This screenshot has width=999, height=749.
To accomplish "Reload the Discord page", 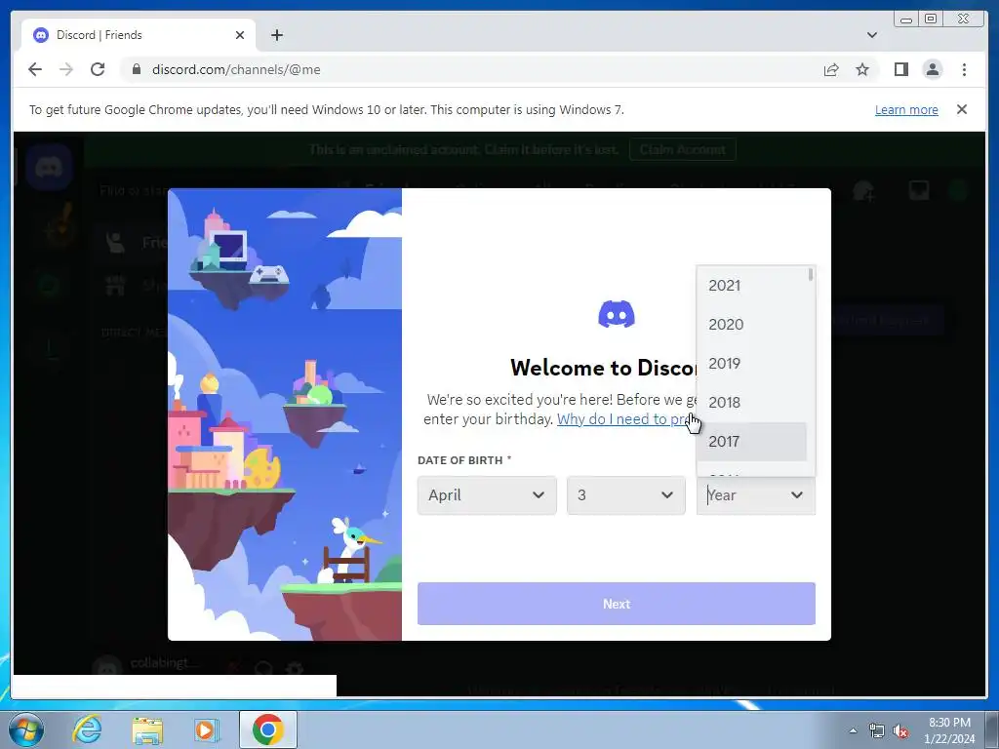I will coord(98,69).
